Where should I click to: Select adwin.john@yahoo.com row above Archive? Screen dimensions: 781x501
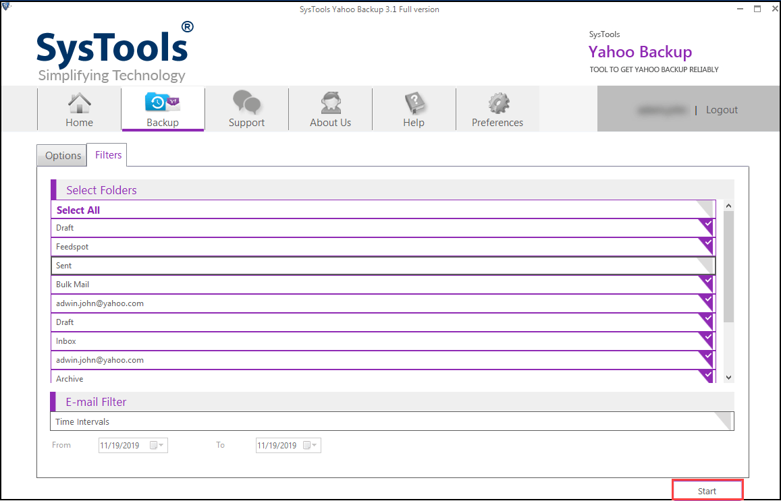(383, 360)
